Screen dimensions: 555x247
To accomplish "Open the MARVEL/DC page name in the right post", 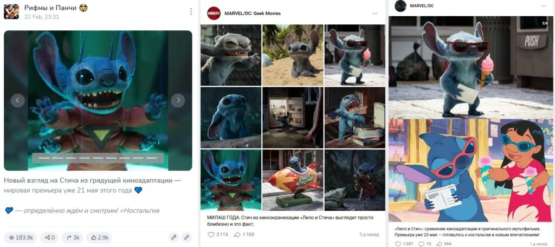I will 422,5.
